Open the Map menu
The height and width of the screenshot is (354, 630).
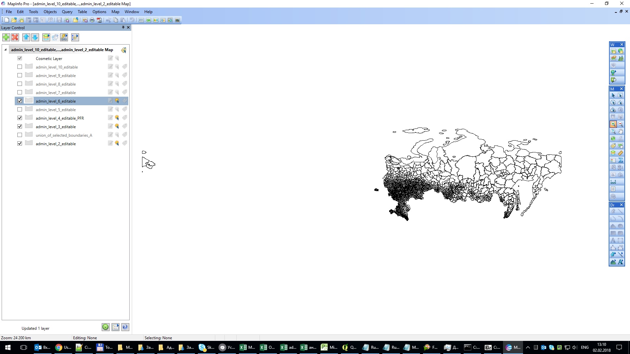tap(115, 11)
